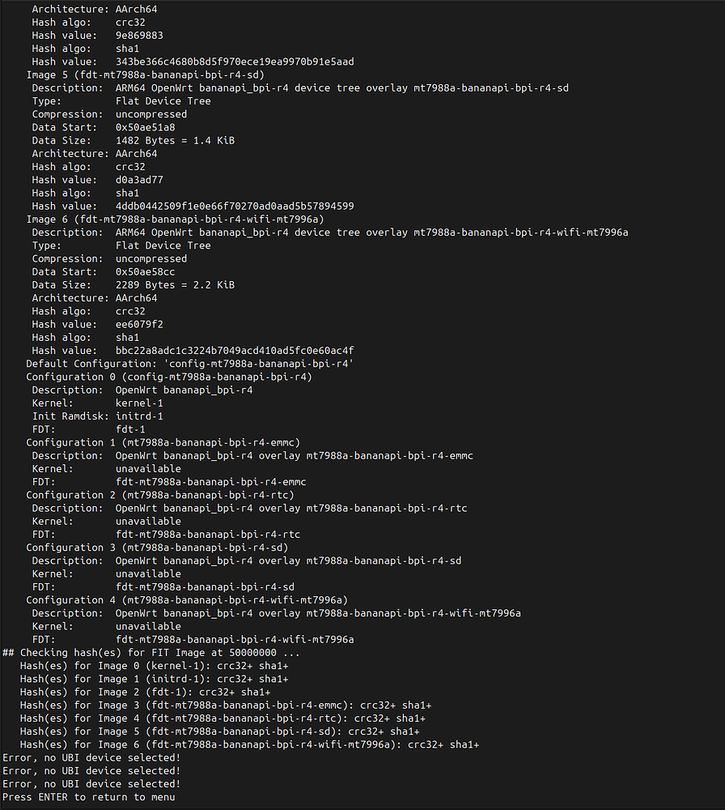The width and height of the screenshot is (725, 810).
Task: Click the 'Hash(es) for Image 1 (initrd-1)' line
Action: (155, 679)
